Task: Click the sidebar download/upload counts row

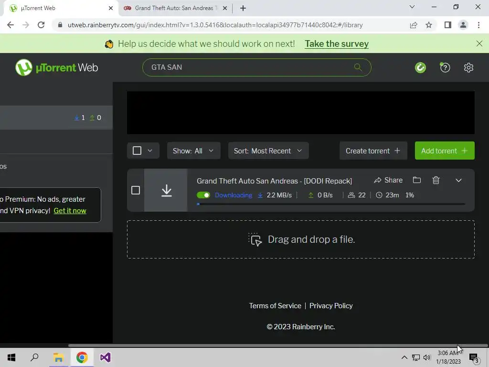Action: tap(56, 118)
